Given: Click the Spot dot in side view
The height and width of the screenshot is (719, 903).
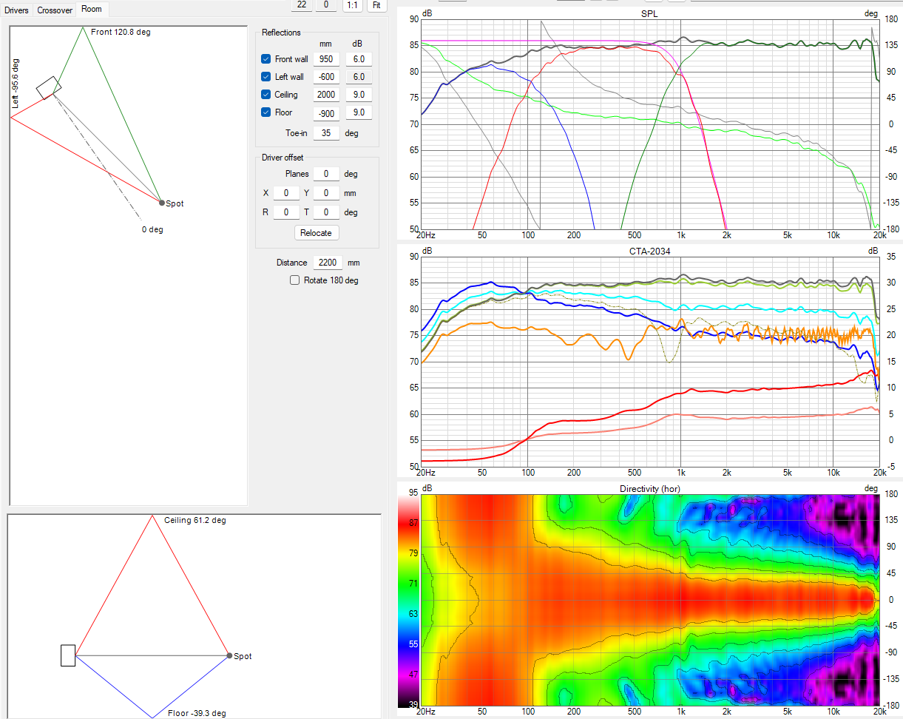Looking at the screenshot, I should tap(229, 655).
